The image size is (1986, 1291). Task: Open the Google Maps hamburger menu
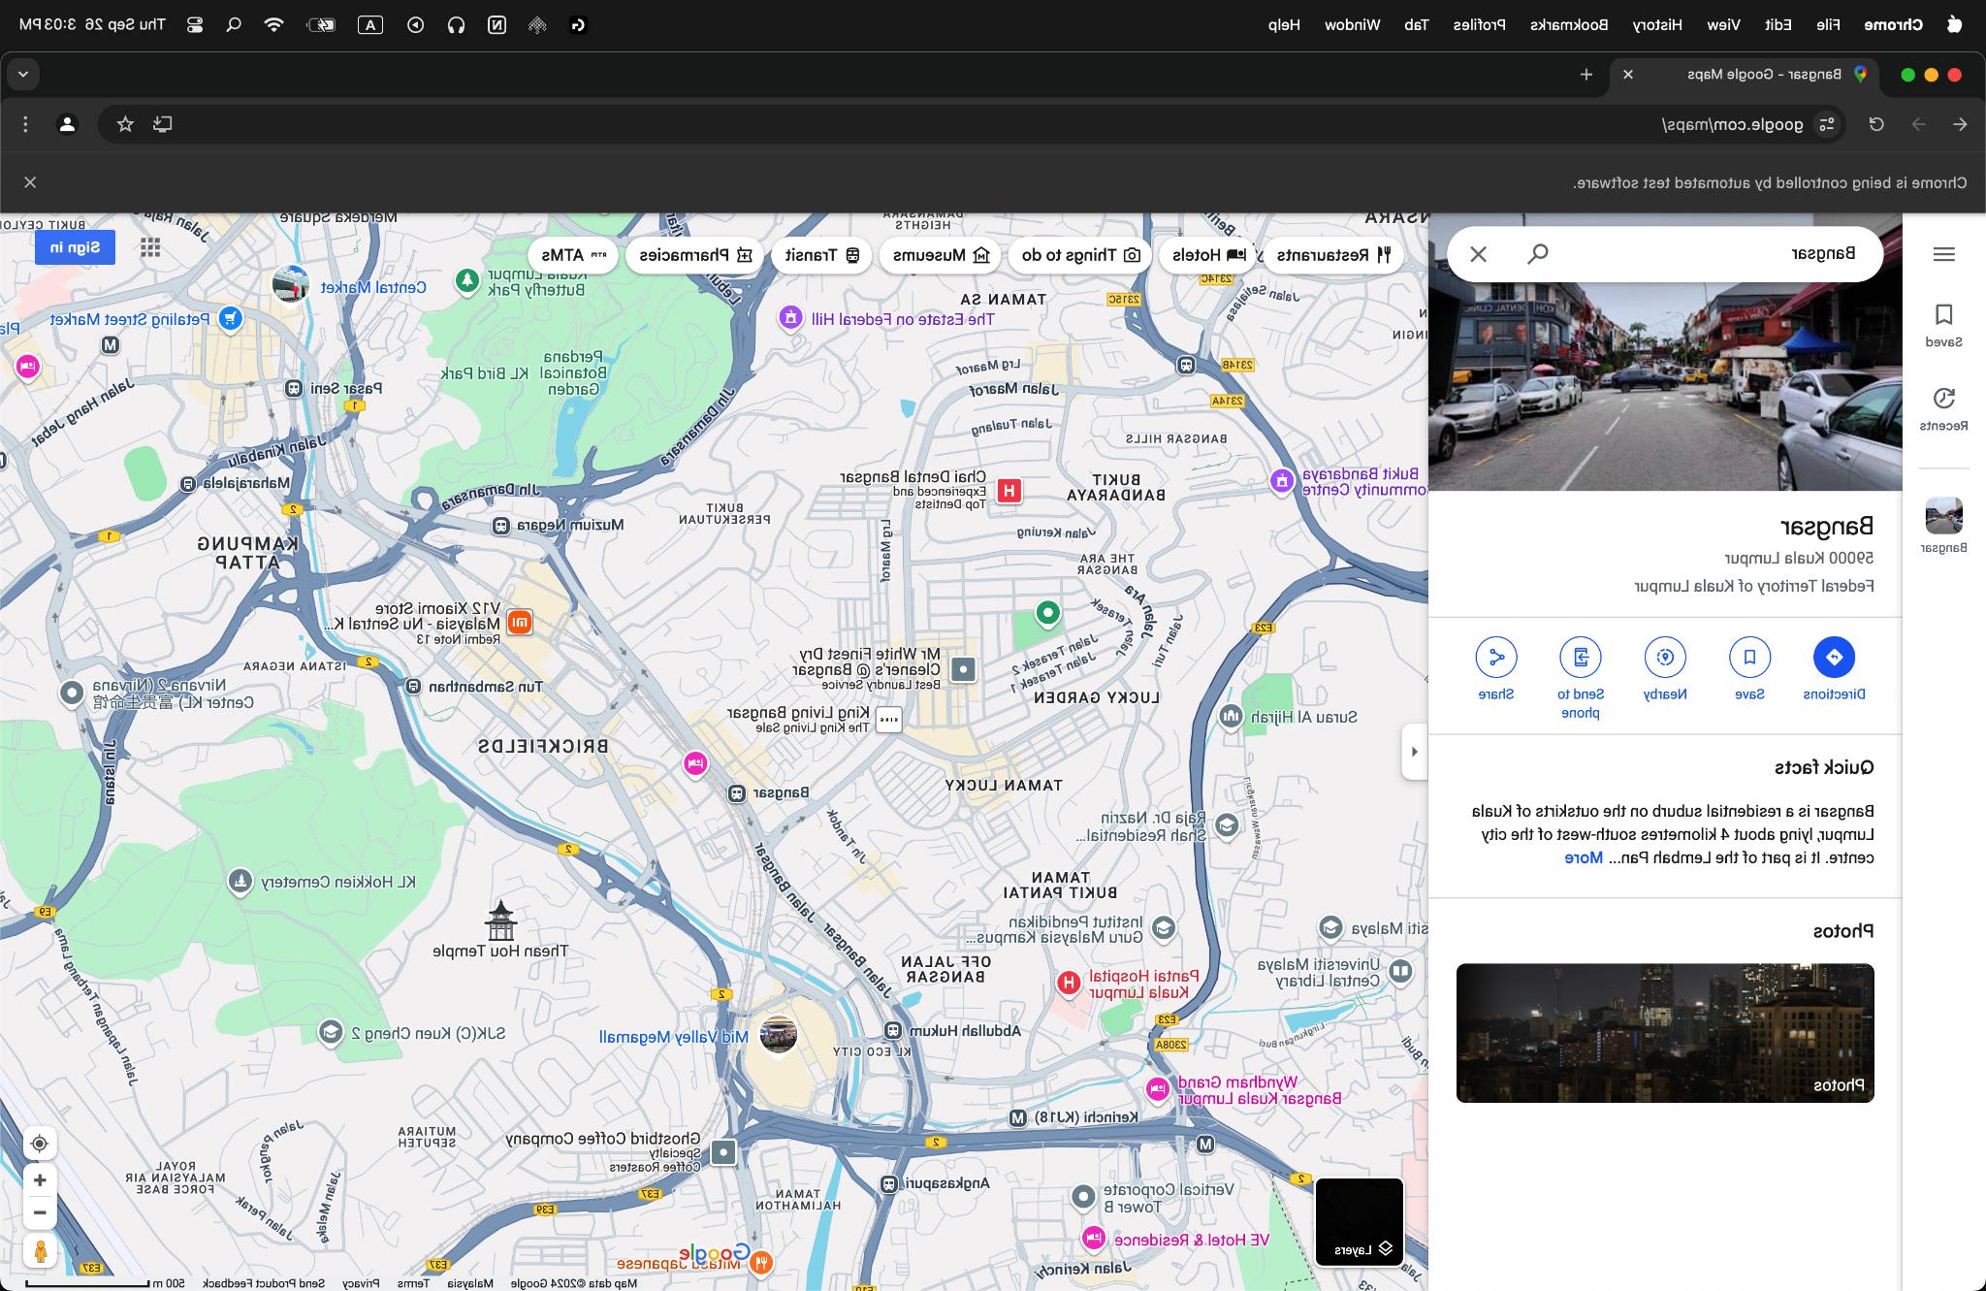tap(1943, 254)
